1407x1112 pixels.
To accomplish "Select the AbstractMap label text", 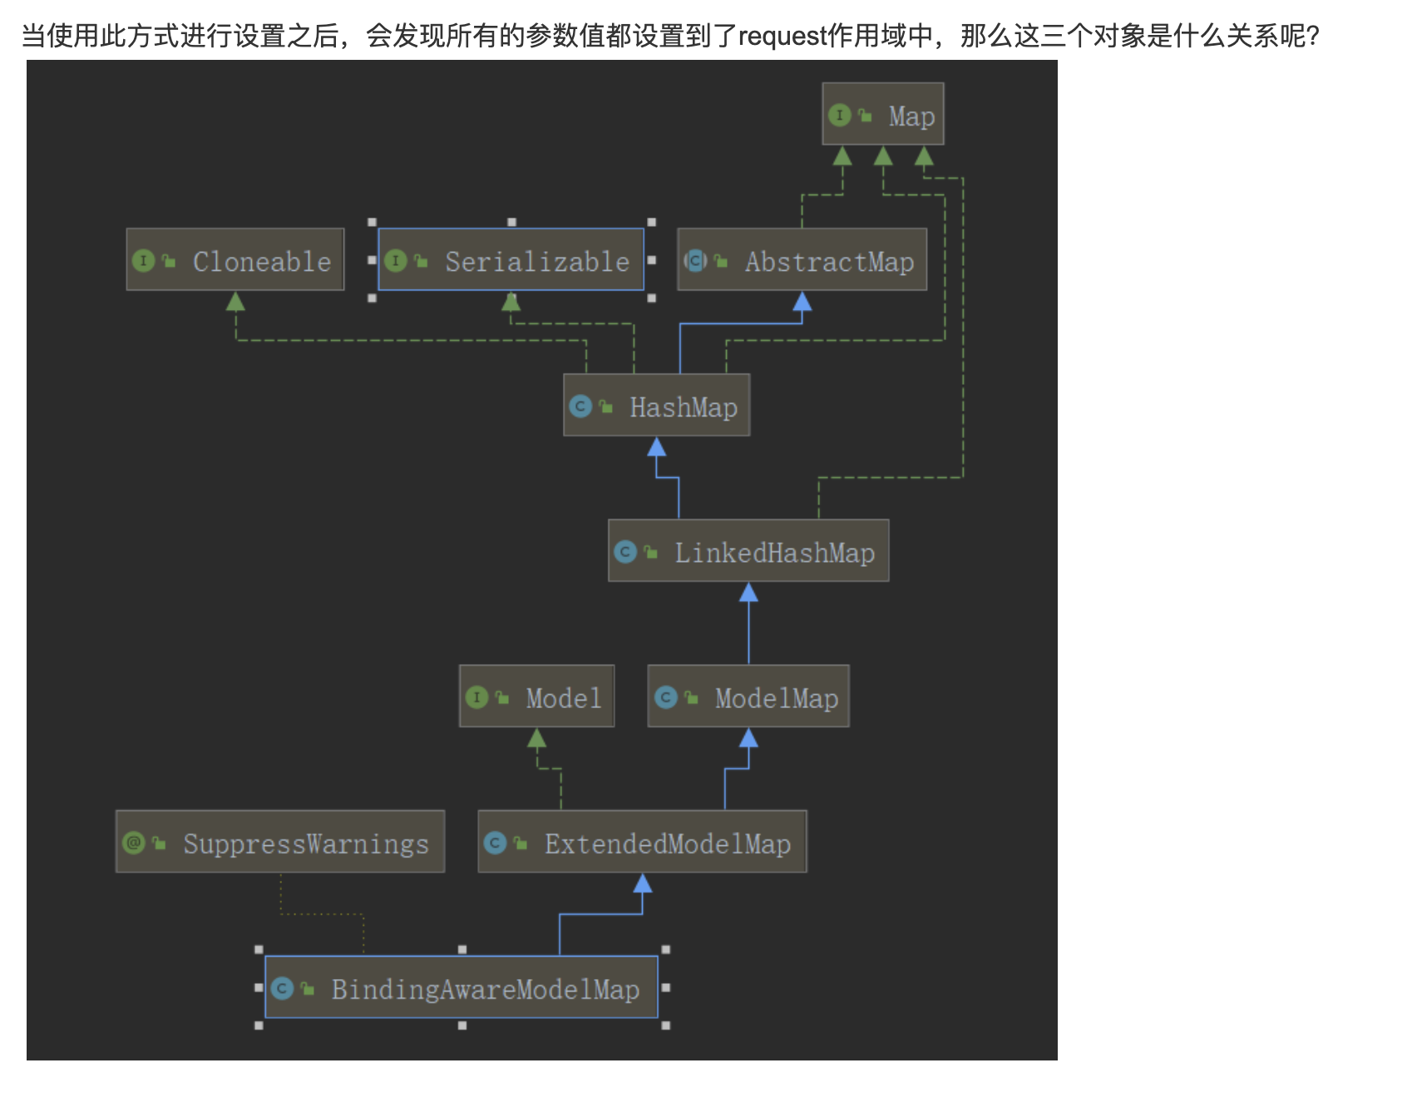I will (829, 262).
